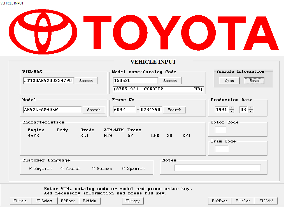This screenshot has width=284, height=207.
Task: Decrease the production year with down arrow
Action: tap(232, 111)
